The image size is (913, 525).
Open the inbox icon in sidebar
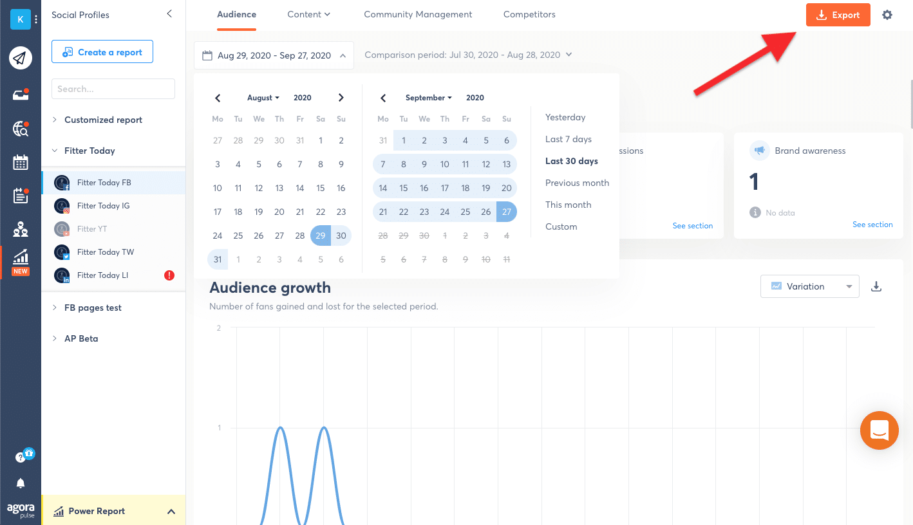pyautogui.click(x=21, y=95)
